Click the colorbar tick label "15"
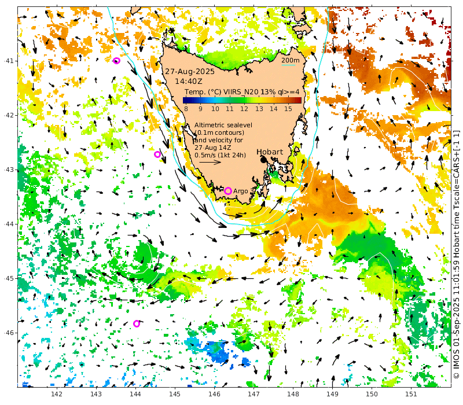 pyautogui.click(x=288, y=109)
